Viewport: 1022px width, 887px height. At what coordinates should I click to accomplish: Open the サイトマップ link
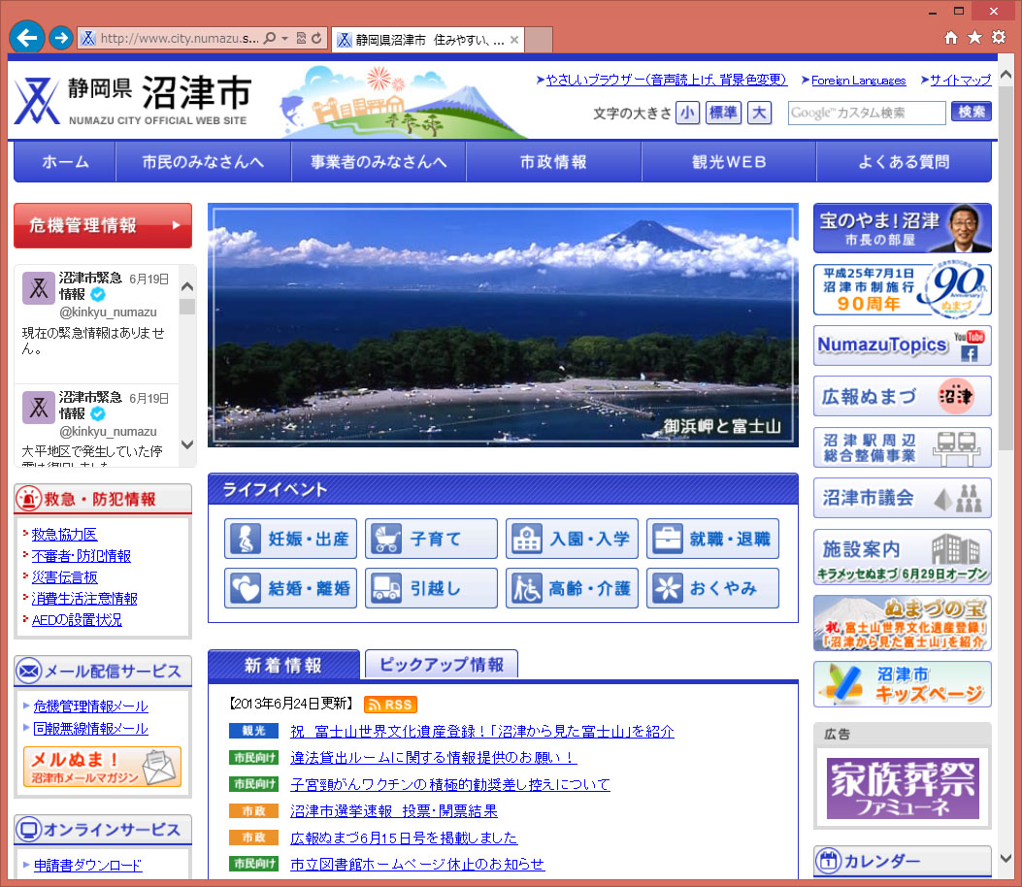pyautogui.click(x=961, y=81)
